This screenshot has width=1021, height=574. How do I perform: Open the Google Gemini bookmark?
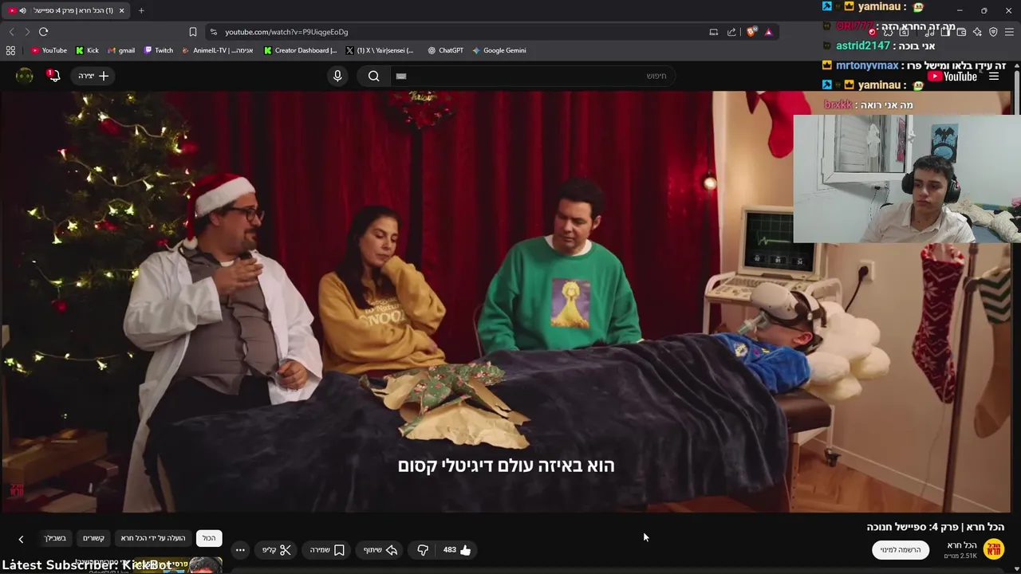(x=499, y=50)
